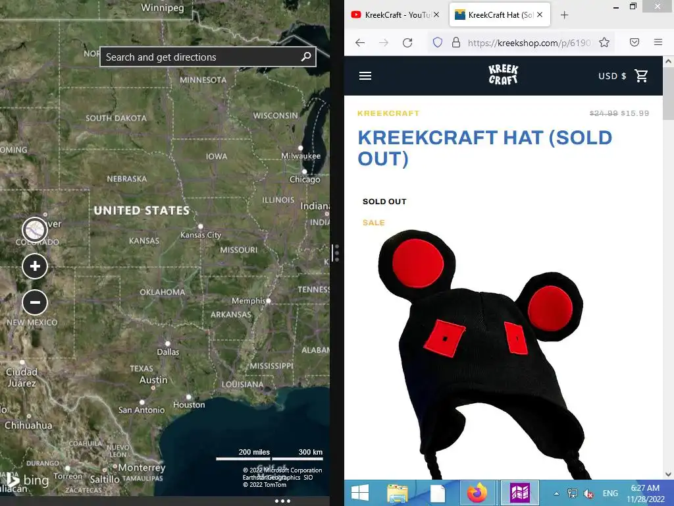Click the SOLD OUT badge text
Image resolution: width=674 pixels, height=506 pixels.
(384, 202)
